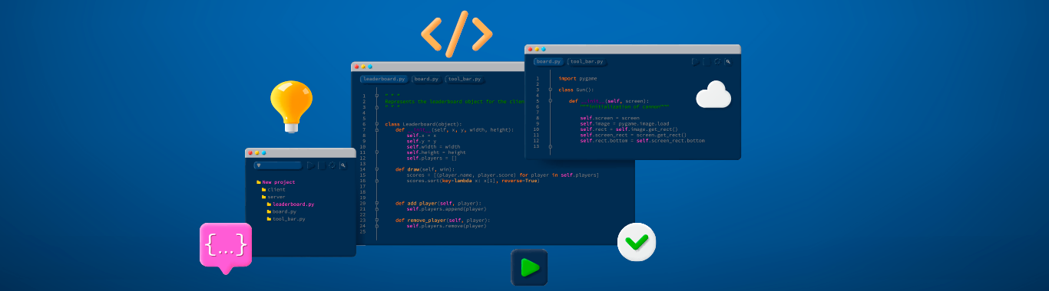Select board.py in the project tree

tap(282, 211)
